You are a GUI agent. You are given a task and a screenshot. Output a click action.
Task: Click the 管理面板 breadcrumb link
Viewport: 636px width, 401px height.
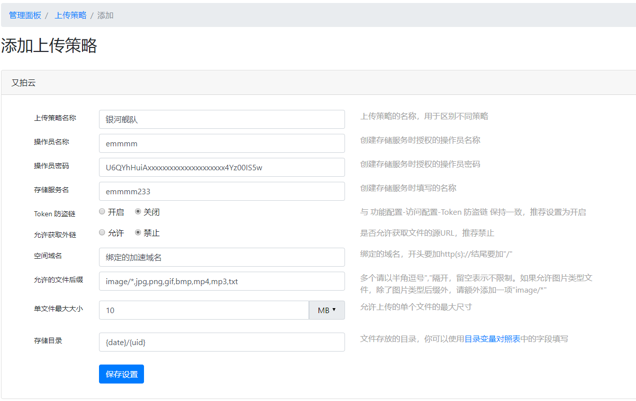[x=25, y=15]
